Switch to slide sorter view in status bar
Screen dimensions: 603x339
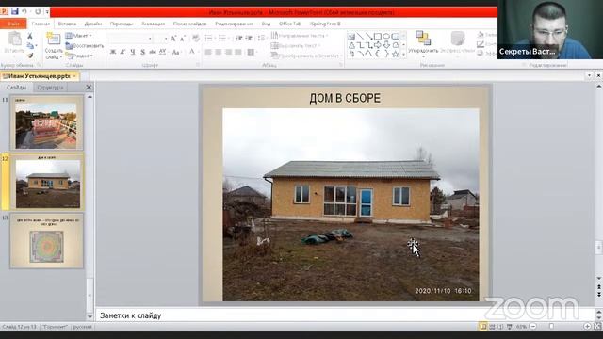[x=492, y=327]
